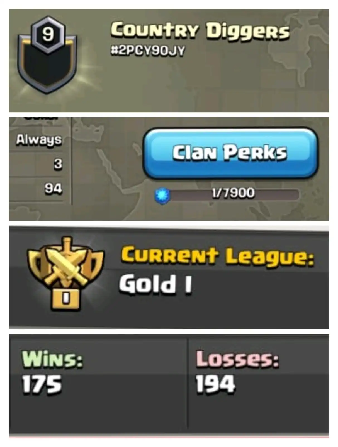Tap the 175 wins count
This screenshot has height=447, width=338.
42,384
